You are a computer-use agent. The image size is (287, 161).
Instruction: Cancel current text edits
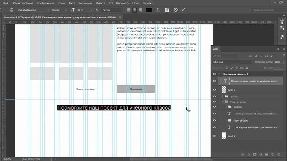click(175, 10)
